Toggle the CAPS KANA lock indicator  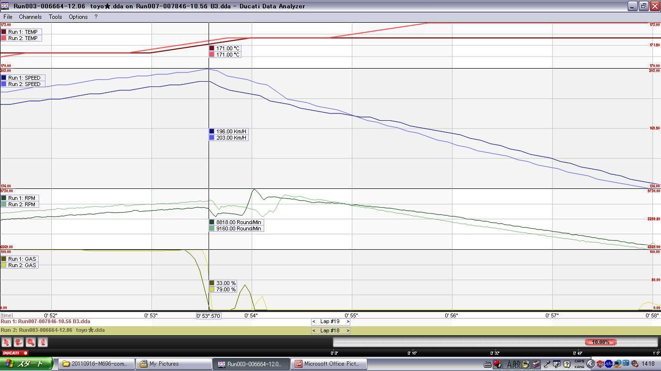pyautogui.click(x=579, y=364)
